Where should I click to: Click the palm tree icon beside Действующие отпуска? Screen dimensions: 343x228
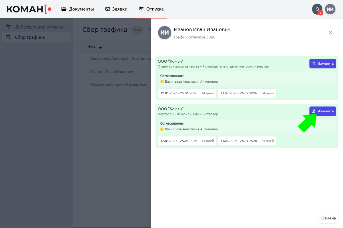[9, 27]
